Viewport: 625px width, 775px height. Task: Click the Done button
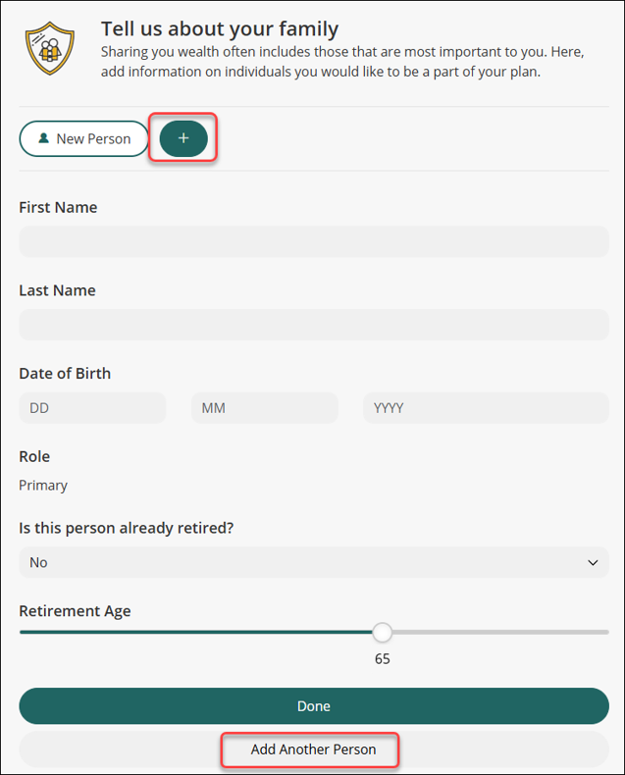(314, 705)
